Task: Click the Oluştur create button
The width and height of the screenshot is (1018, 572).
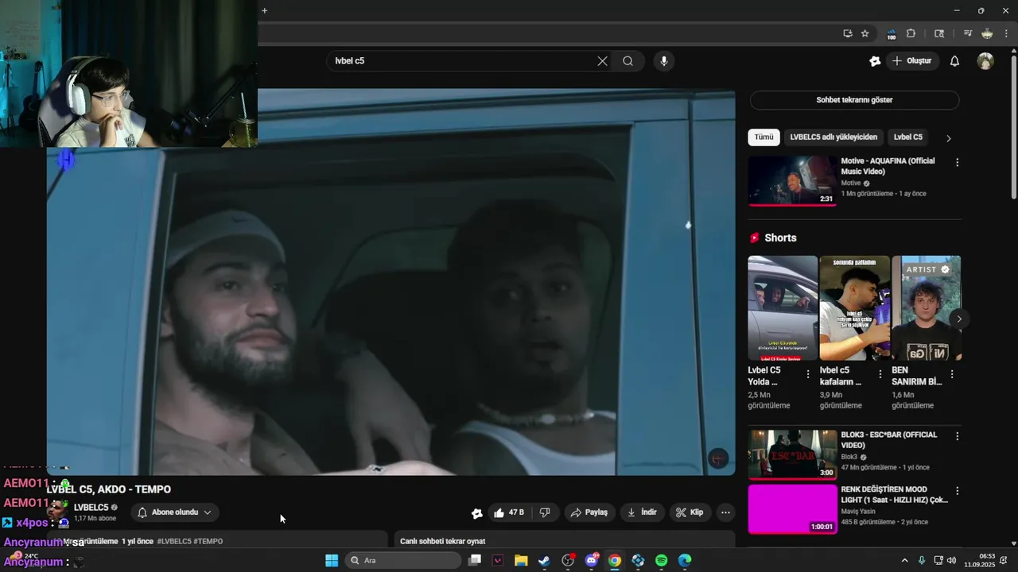Action: (x=911, y=61)
